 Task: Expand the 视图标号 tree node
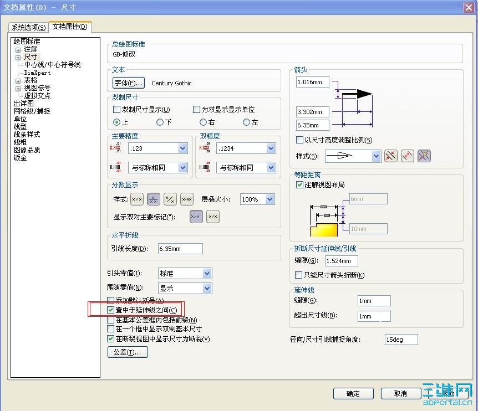tap(18, 89)
